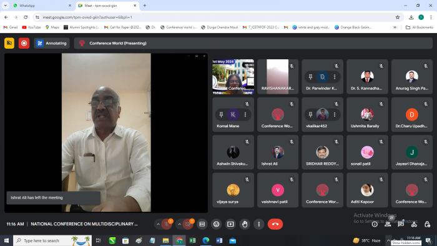Click the Windows taskbar search box
The height and width of the screenshot is (246, 437).
point(52,240)
